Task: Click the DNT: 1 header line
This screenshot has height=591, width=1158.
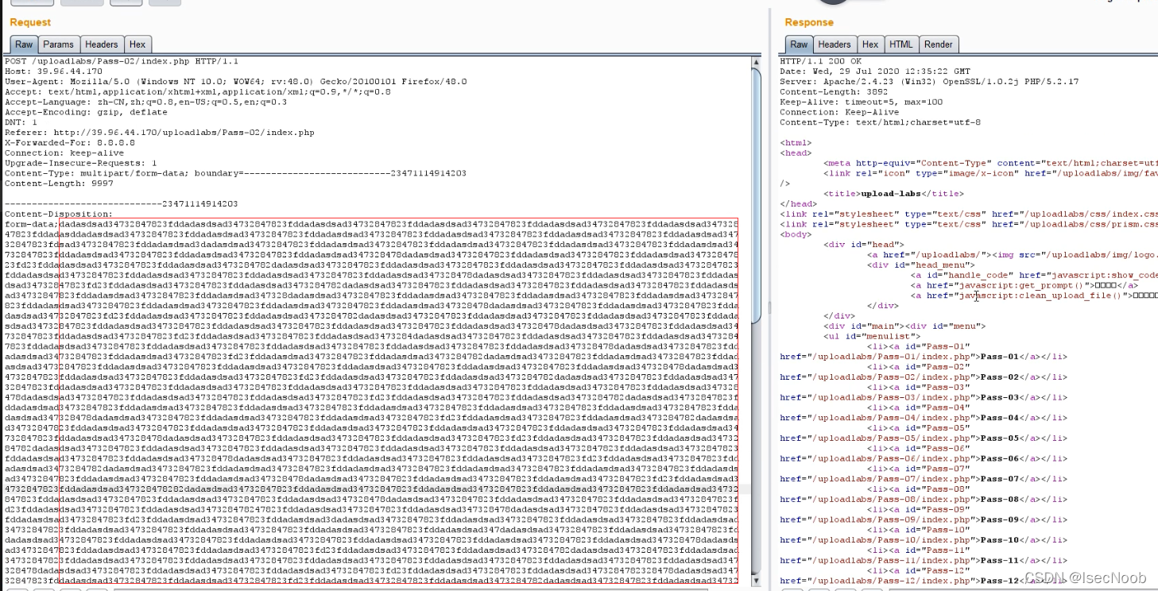Action: click(21, 122)
